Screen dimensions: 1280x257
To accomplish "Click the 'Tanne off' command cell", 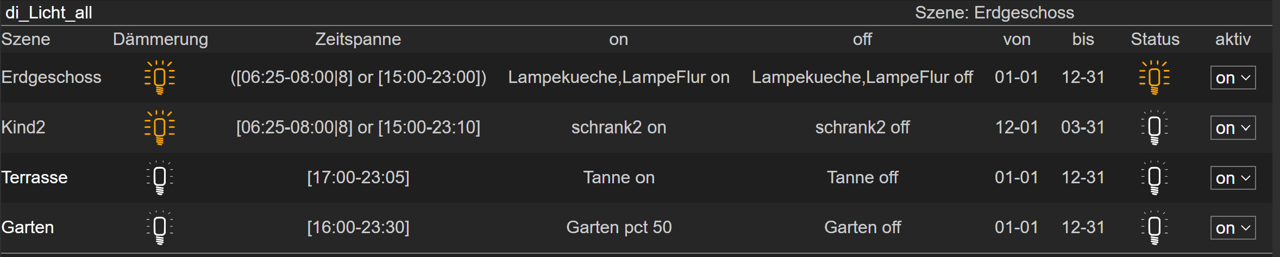I will (862, 177).
